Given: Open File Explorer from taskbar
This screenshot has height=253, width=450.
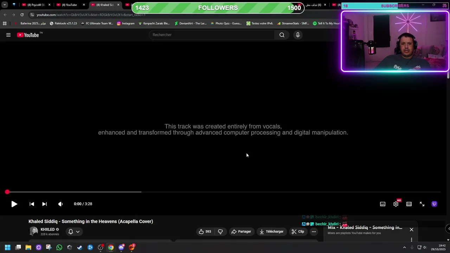Looking at the screenshot, I should (x=28, y=247).
